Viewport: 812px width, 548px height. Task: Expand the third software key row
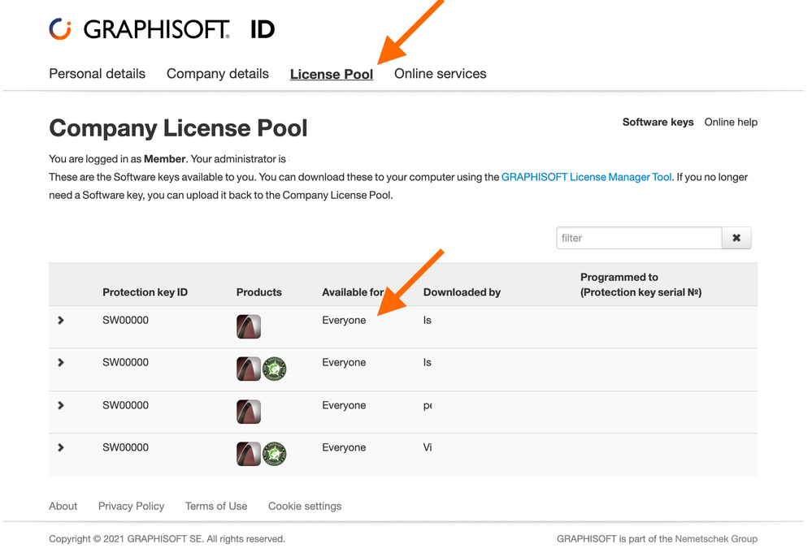click(61, 405)
